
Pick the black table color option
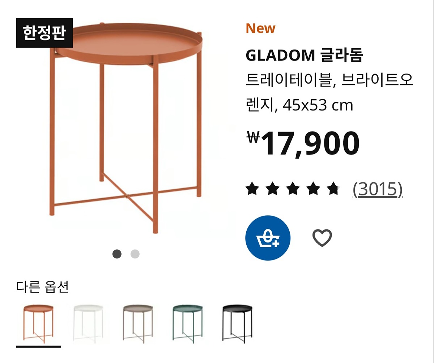pyautogui.click(x=237, y=323)
